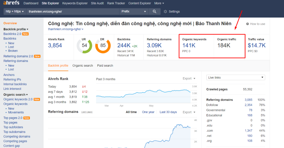This screenshot has height=148, width=284.
Task: Open Top subfolders in the sidebar
Action: click(x=13, y=127)
